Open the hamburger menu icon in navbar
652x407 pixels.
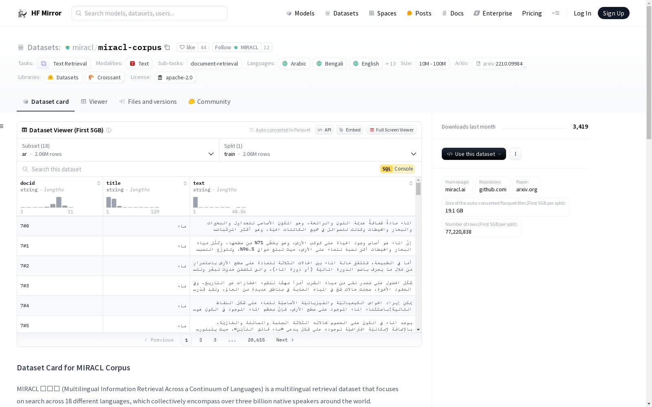tap(555, 13)
